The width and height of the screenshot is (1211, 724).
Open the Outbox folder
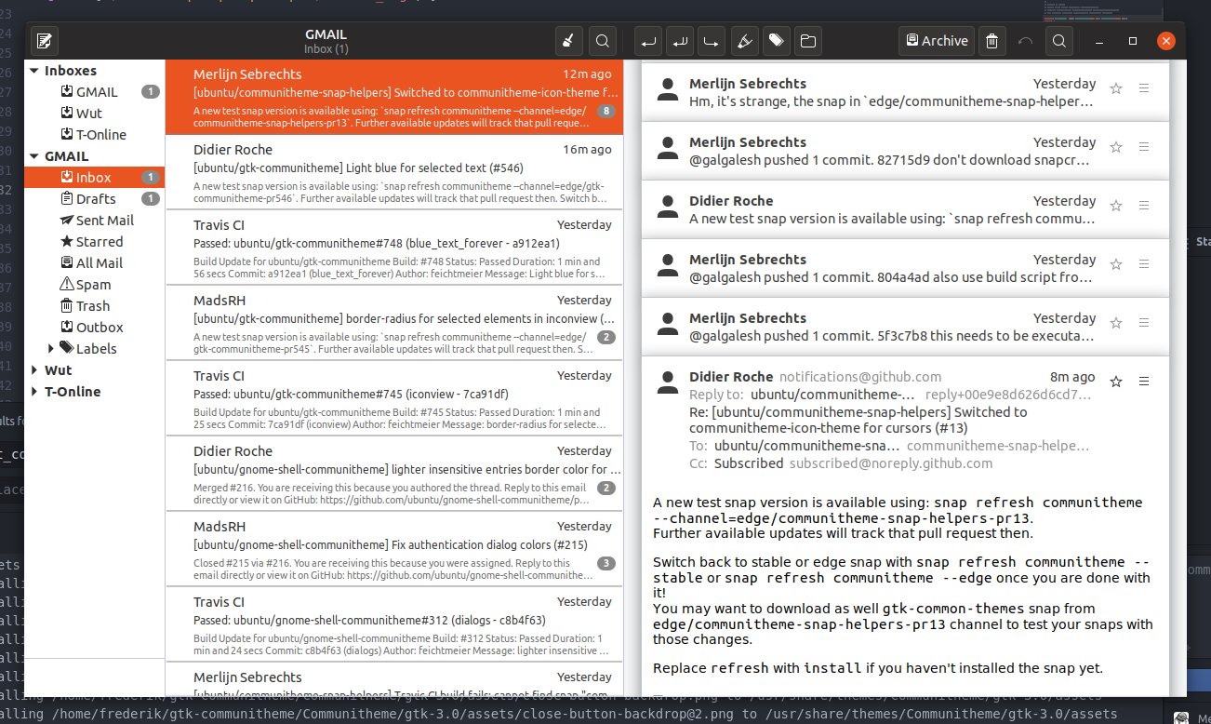94,328
